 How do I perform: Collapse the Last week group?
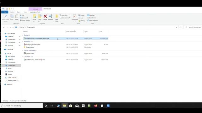click(x=23, y=56)
